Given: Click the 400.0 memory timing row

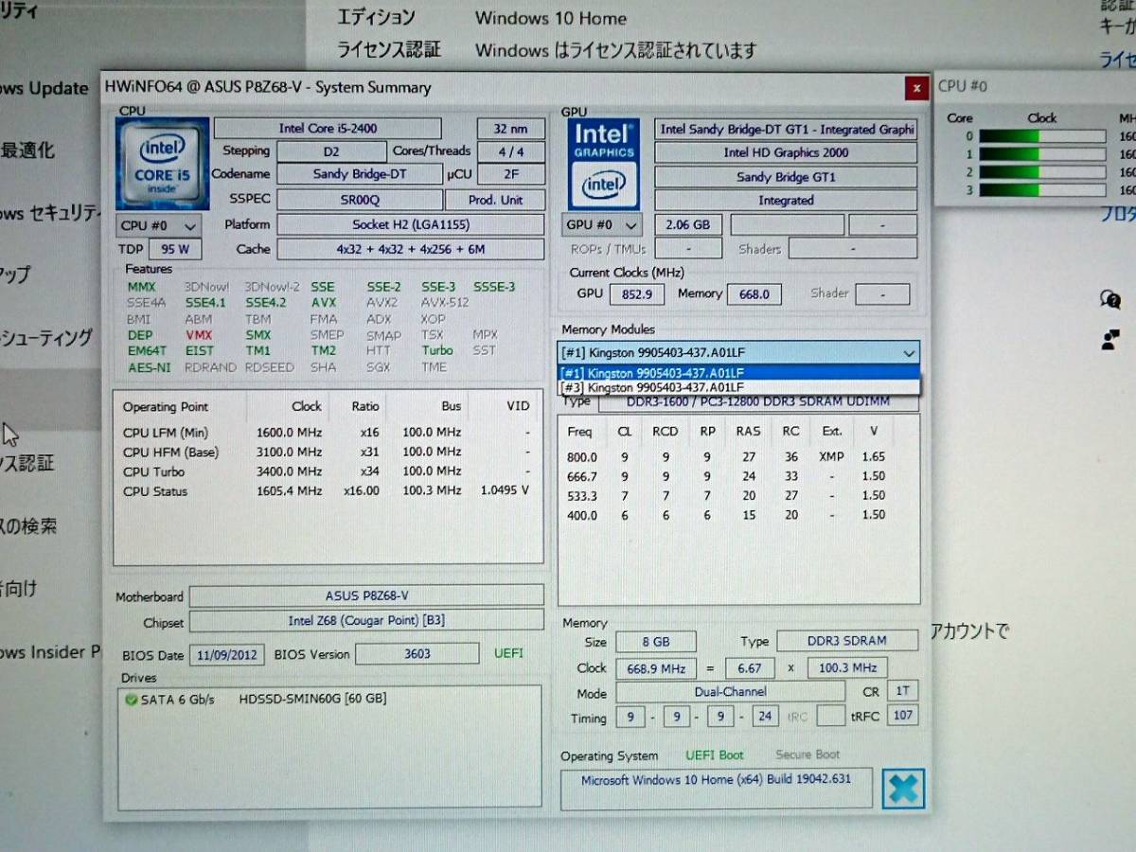Looking at the screenshot, I should click(x=727, y=515).
